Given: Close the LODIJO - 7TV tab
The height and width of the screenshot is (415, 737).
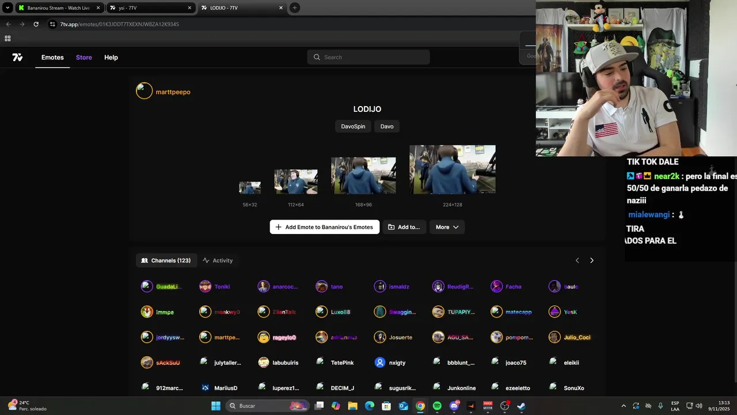Looking at the screenshot, I should (x=281, y=7).
